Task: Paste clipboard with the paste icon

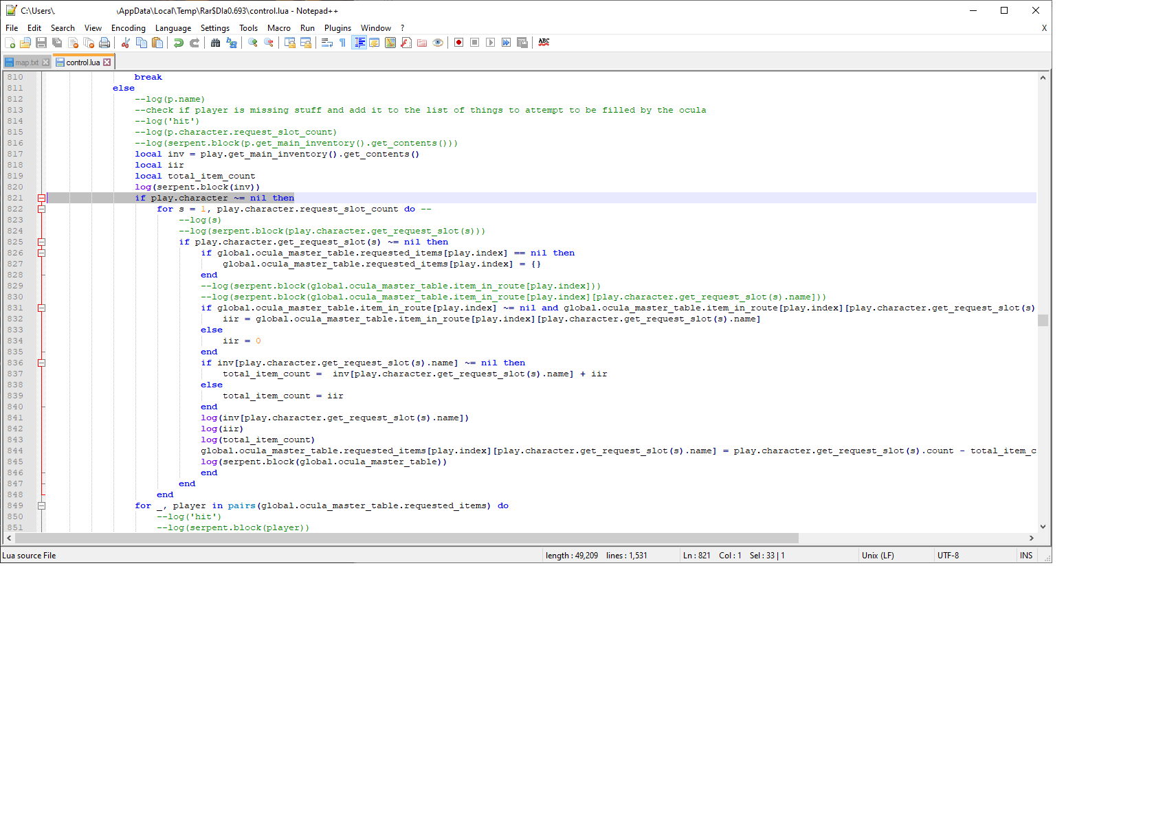Action: pyautogui.click(x=157, y=43)
